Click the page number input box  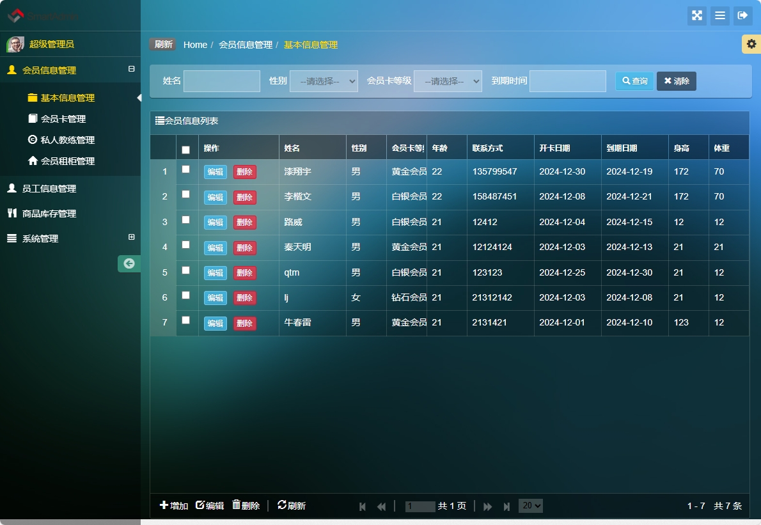coord(420,506)
